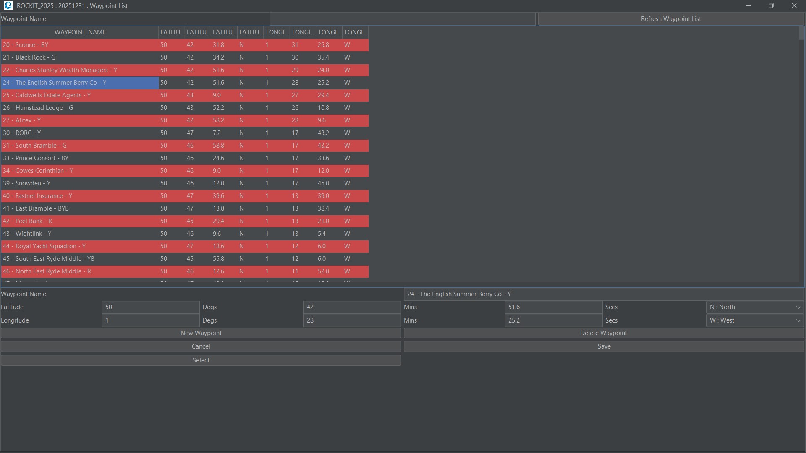Viewport: 806px width, 453px height.
Task: Click the waypoint name edit field
Action: [603, 294]
